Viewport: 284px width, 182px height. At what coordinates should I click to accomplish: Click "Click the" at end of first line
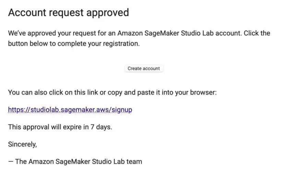coord(257,33)
